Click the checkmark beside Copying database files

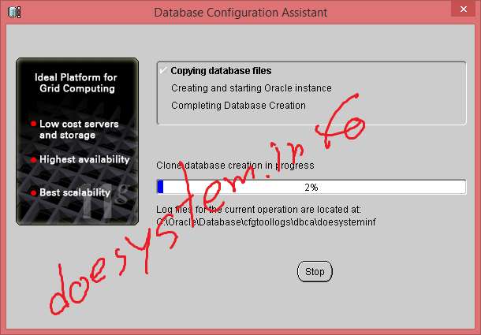pos(163,71)
